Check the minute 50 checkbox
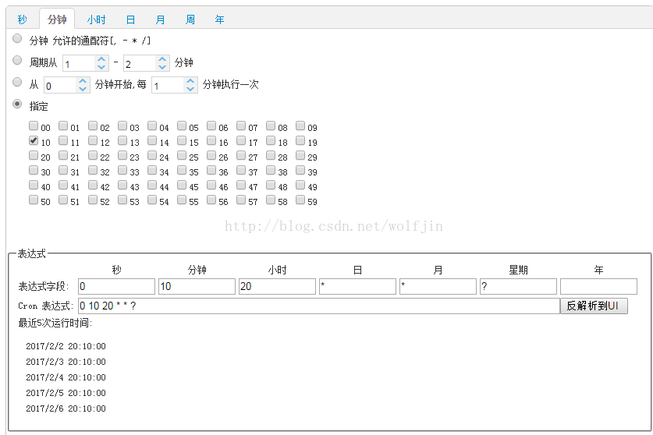Image resolution: width=653 pixels, height=435 pixels. pyautogui.click(x=34, y=200)
